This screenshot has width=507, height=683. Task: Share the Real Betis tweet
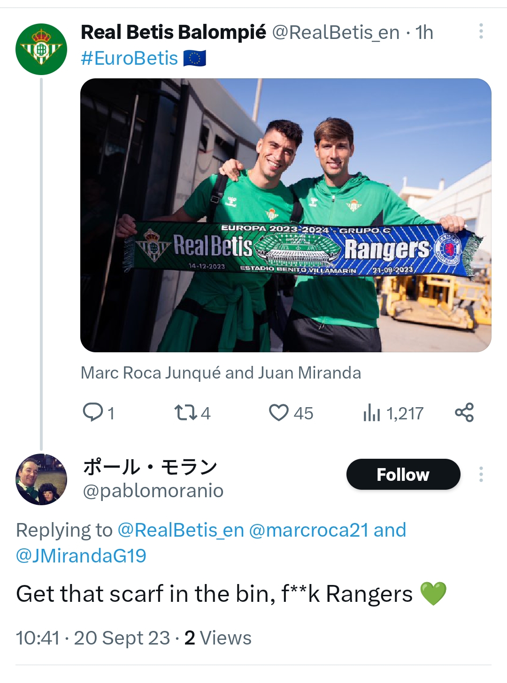[464, 413]
